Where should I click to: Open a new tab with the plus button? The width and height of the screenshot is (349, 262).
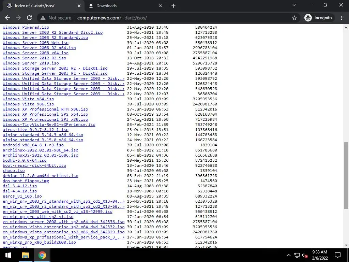(x=173, y=6)
